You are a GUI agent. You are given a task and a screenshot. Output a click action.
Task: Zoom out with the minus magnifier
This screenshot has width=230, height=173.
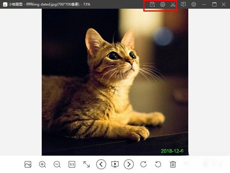(x=57, y=164)
